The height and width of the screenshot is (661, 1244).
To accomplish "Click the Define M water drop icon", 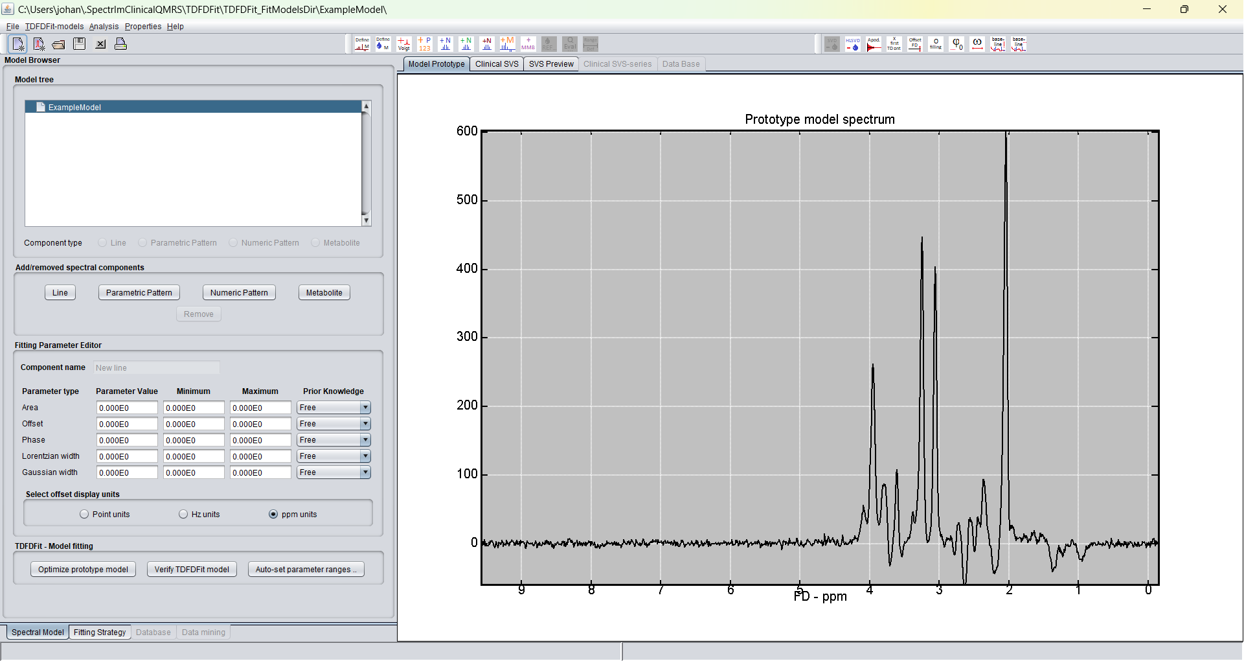I will pyautogui.click(x=383, y=44).
